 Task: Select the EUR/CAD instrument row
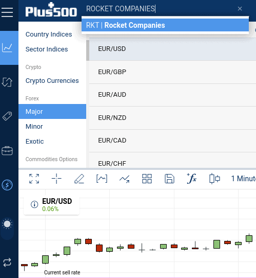click(x=172, y=141)
